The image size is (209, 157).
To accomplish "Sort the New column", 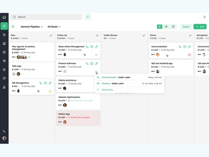I will [x=51, y=36].
